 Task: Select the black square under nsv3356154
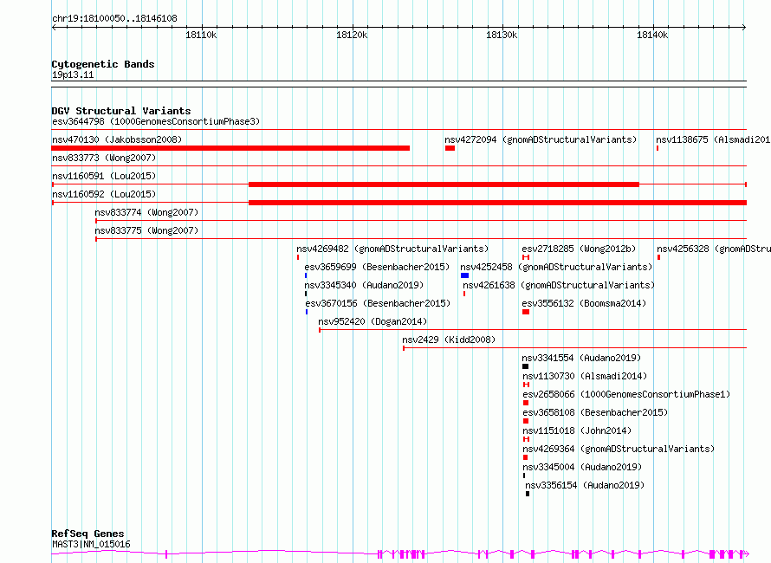pos(528,494)
